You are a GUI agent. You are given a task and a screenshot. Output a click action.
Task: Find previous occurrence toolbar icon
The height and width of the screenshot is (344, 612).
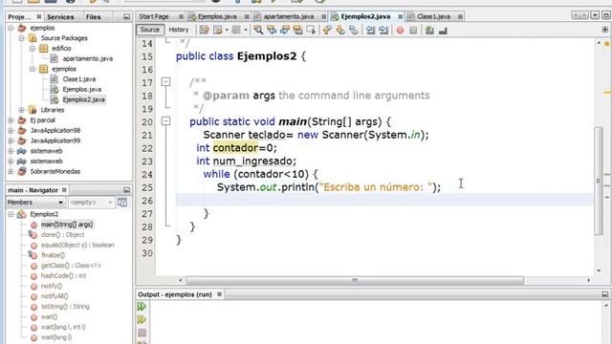[x=272, y=30]
